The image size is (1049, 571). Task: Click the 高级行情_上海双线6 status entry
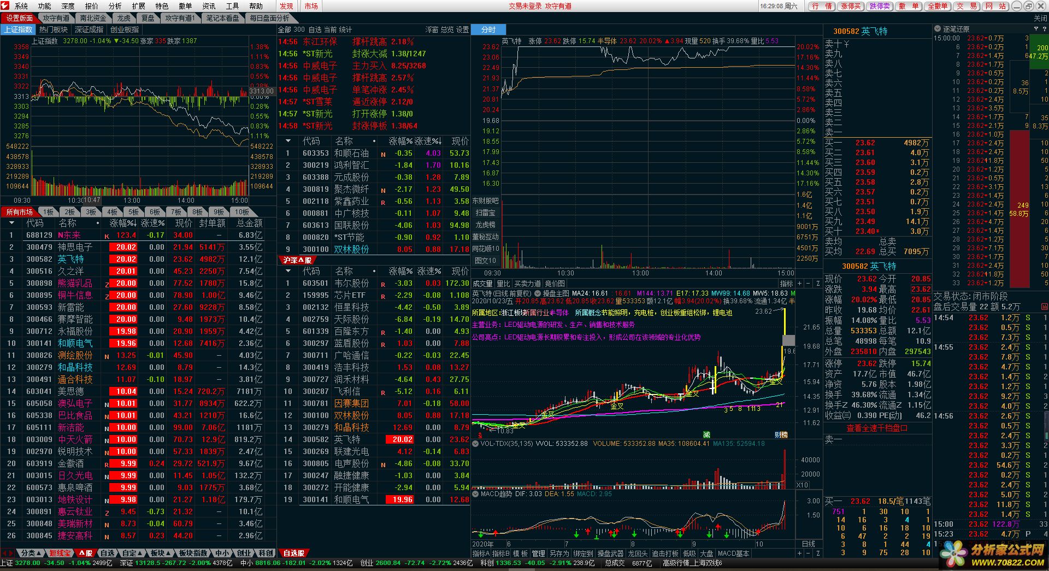pyautogui.click(x=692, y=563)
